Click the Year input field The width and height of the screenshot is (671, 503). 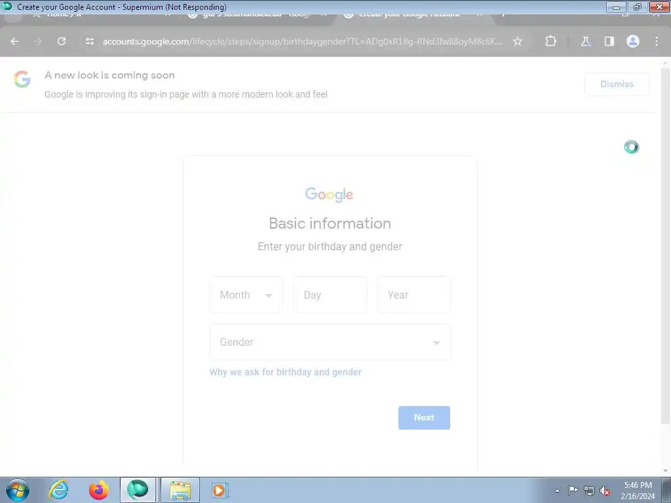[414, 295]
